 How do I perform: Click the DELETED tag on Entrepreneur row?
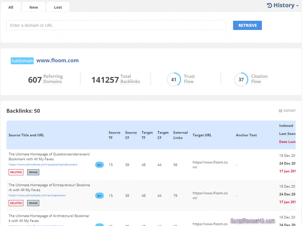coord(16,203)
